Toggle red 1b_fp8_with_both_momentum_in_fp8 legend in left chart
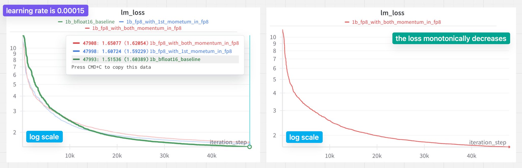This screenshot has height=168, width=522. point(133,28)
